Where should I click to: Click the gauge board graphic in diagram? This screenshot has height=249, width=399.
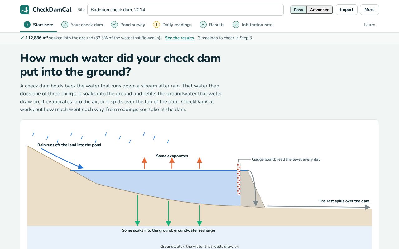[x=239, y=179]
